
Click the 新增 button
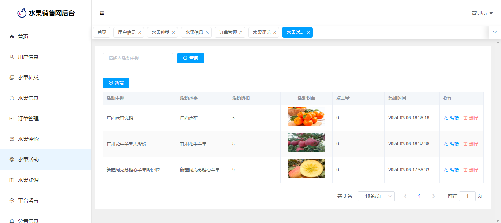(116, 83)
